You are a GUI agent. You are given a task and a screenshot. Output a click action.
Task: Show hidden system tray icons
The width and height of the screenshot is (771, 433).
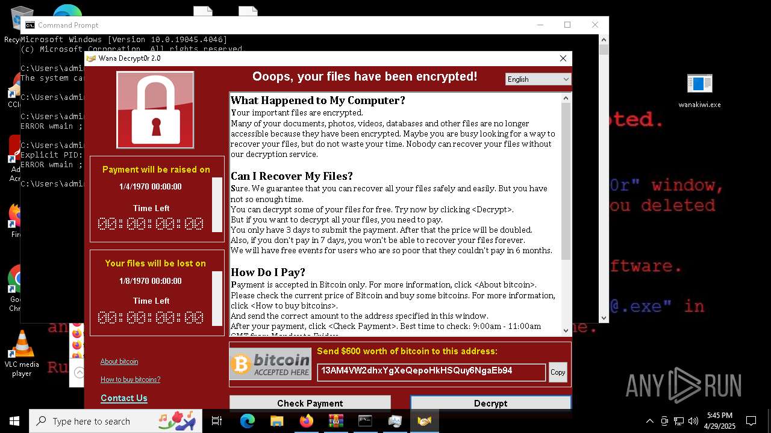(x=649, y=422)
